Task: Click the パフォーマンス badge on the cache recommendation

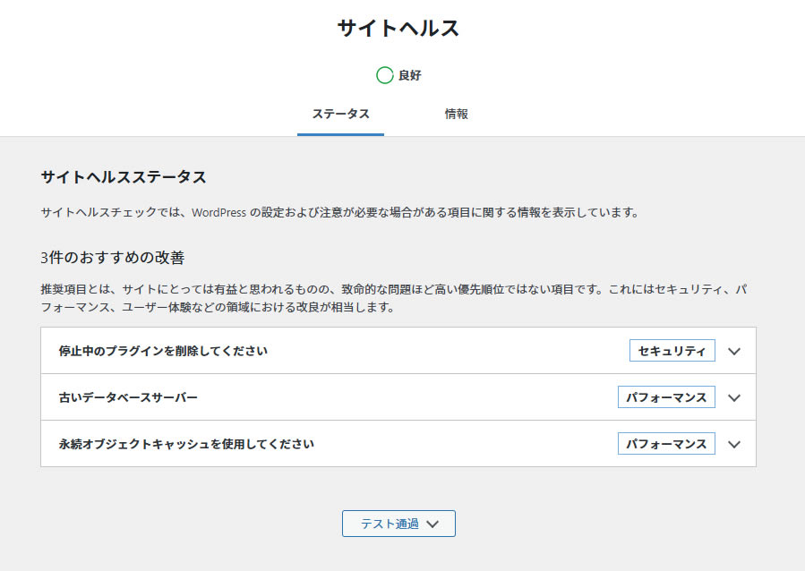Action: pos(667,444)
